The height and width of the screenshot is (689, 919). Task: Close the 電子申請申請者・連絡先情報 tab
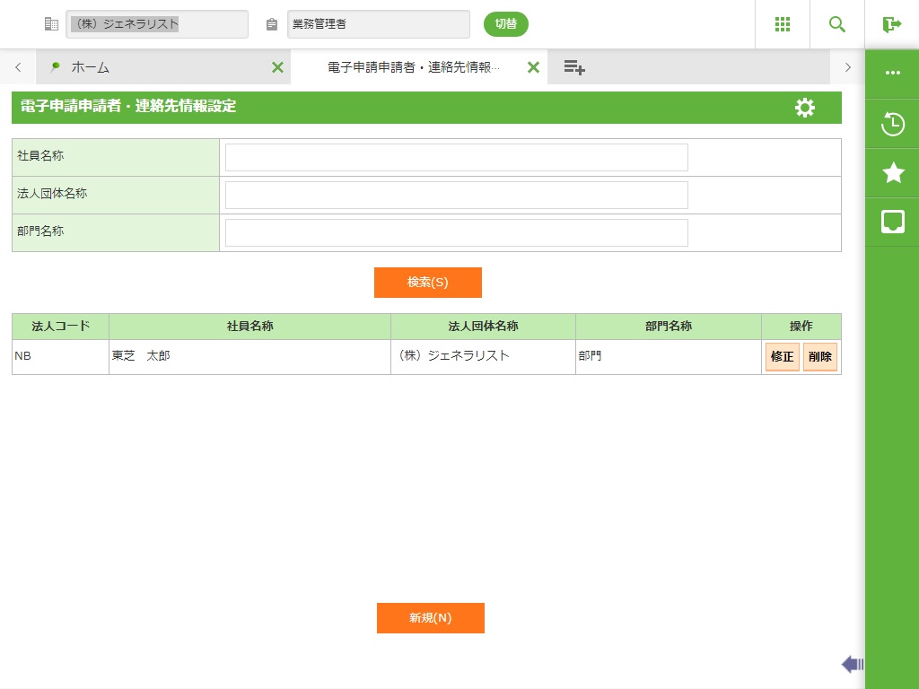pyautogui.click(x=533, y=67)
